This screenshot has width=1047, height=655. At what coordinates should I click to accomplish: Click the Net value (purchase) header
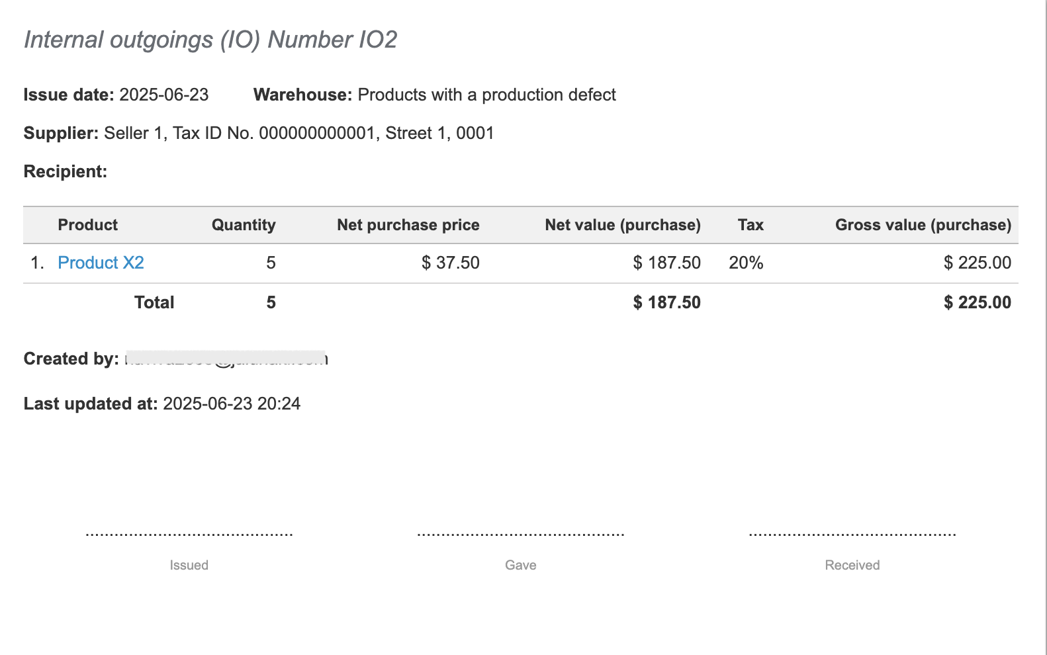[x=622, y=225]
